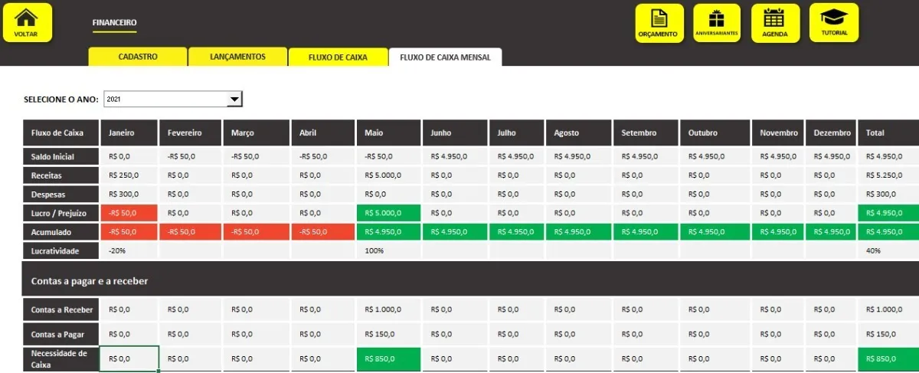
Task: Select the Despesas row label
Action: [x=61, y=195]
